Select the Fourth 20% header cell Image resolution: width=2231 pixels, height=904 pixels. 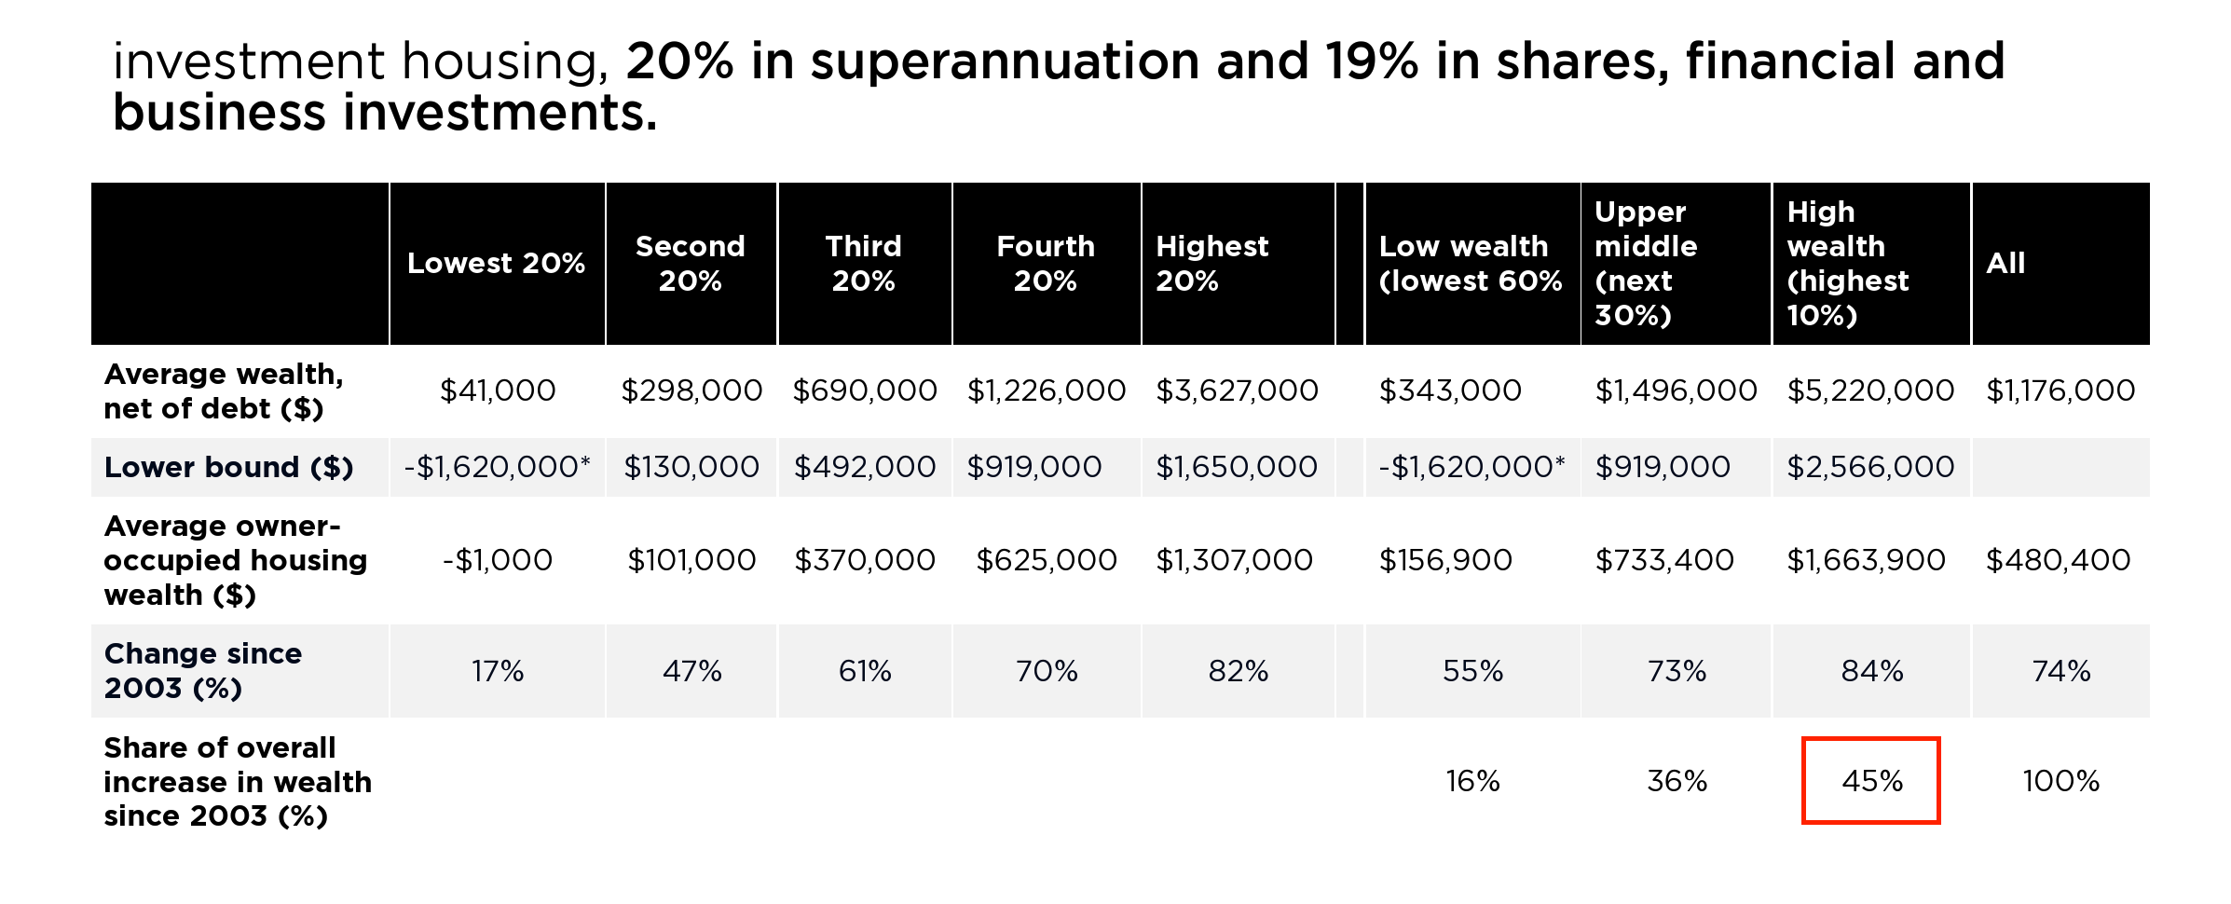(1045, 264)
